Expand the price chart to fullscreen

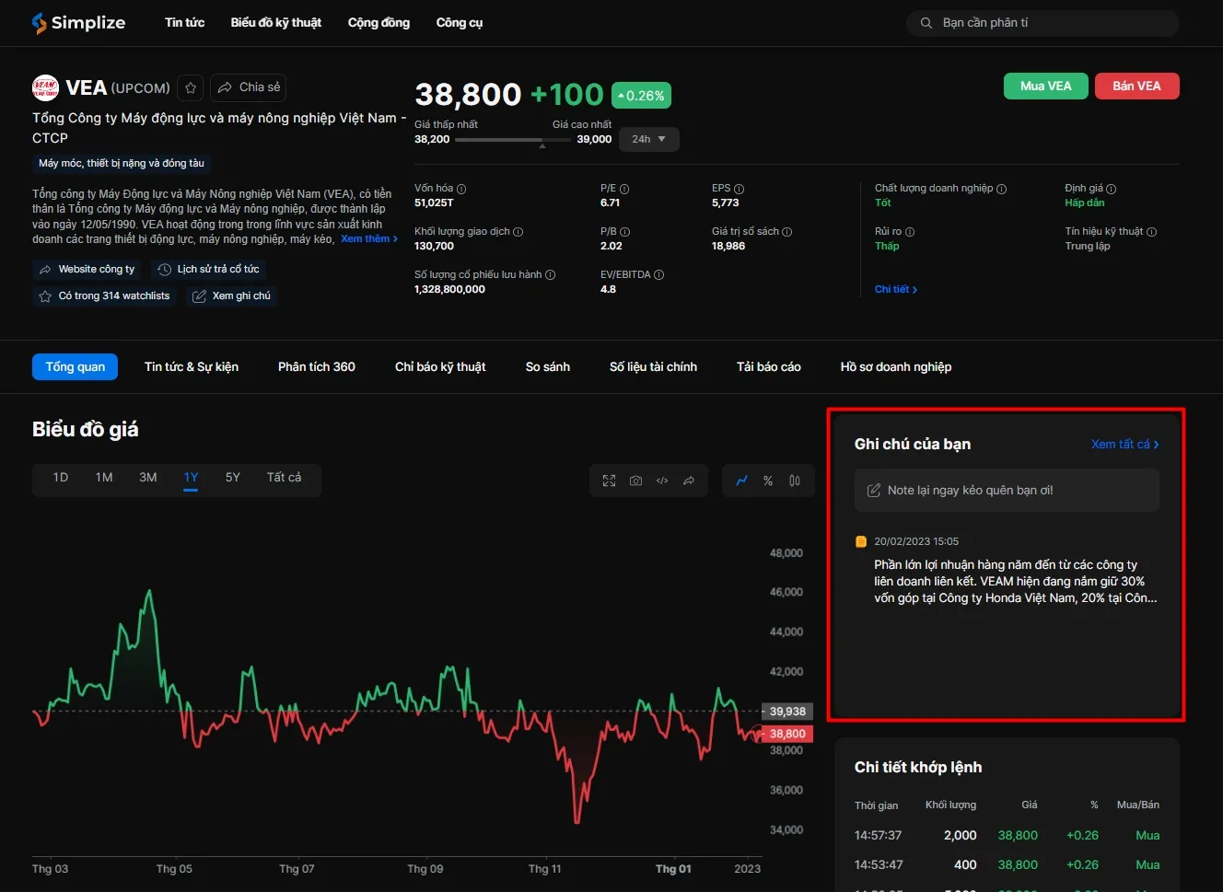pos(609,481)
